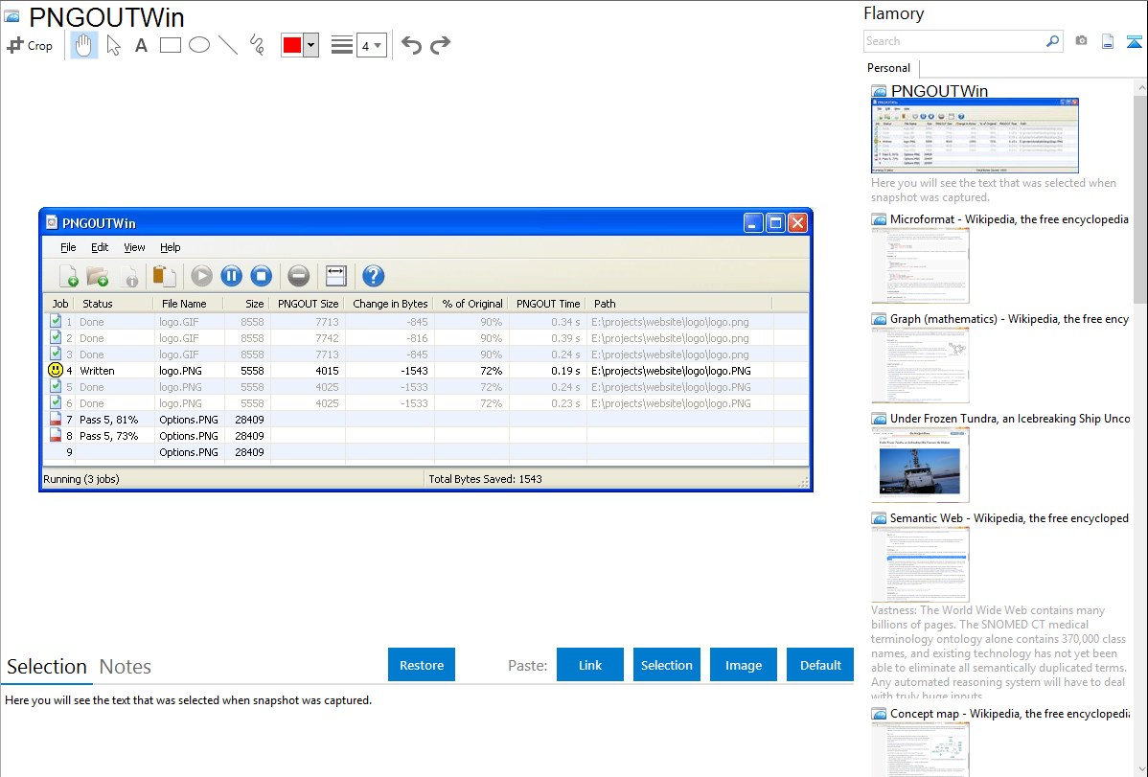
Task: Click the % of Original column header
Action: (472, 304)
